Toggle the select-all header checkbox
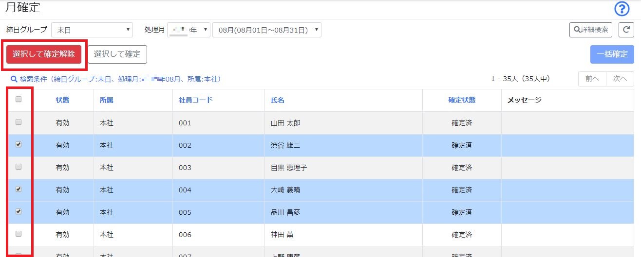 point(19,100)
